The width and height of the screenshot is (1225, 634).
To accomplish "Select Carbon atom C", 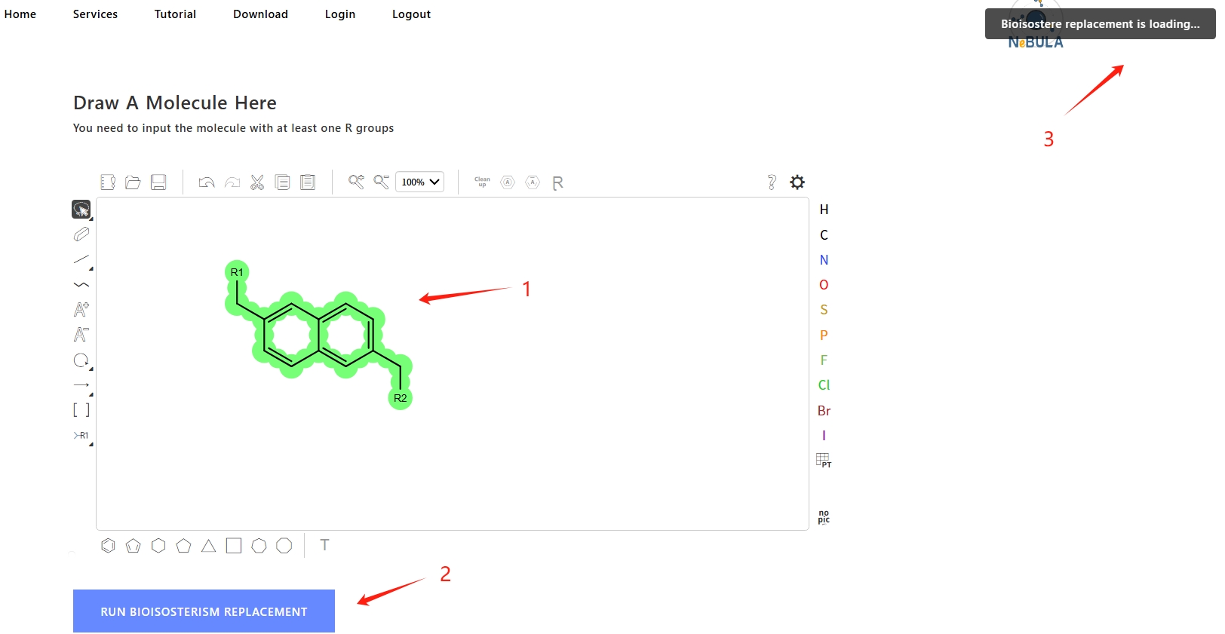I will click(824, 234).
